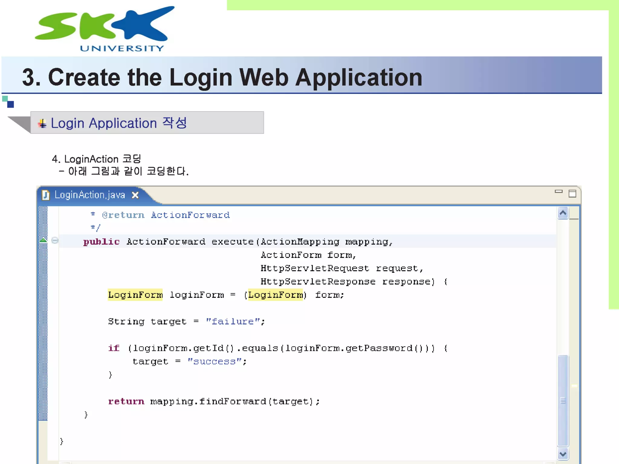The width and height of the screenshot is (619, 464).
Task: Click the public keyword of execute
Action: [x=101, y=242]
